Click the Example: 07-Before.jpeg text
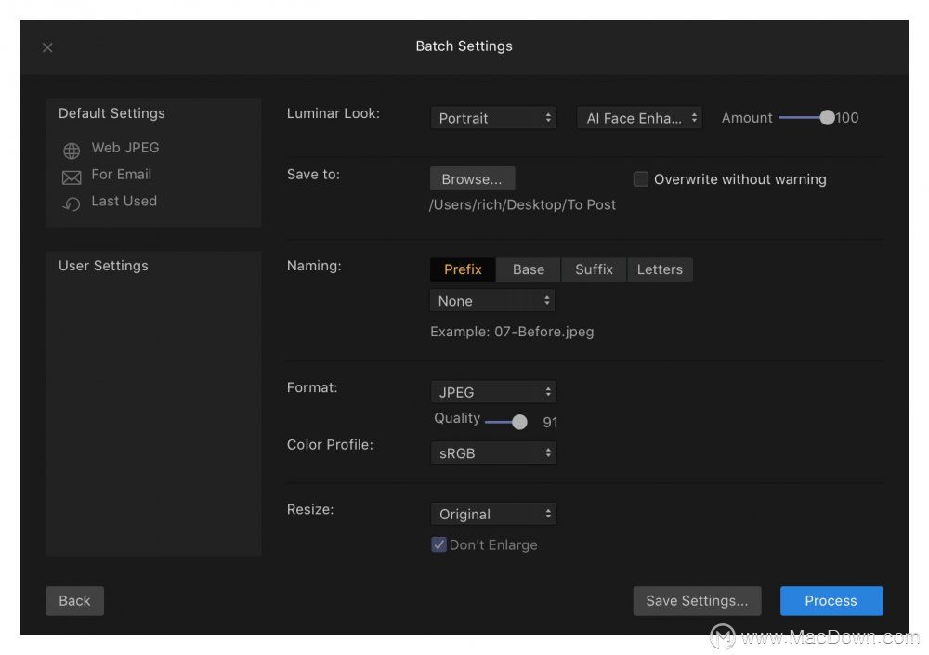This screenshot has width=929, height=655. (512, 332)
